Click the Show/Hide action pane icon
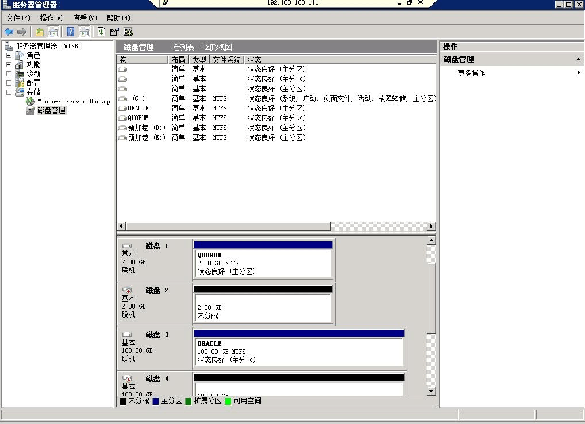The height and width of the screenshot is (424, 585). [84, 32]
